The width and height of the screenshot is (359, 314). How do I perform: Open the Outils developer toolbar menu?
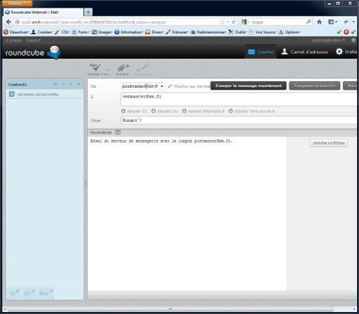pos(237,32)
